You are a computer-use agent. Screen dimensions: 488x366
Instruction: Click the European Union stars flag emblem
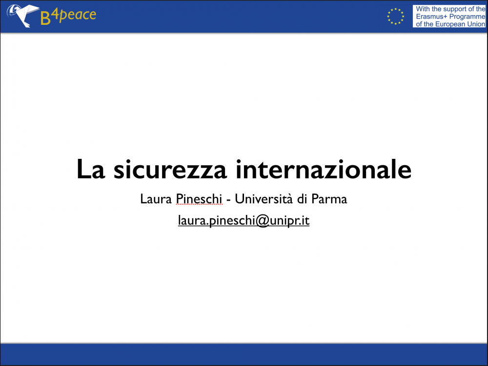coord(395,16)
